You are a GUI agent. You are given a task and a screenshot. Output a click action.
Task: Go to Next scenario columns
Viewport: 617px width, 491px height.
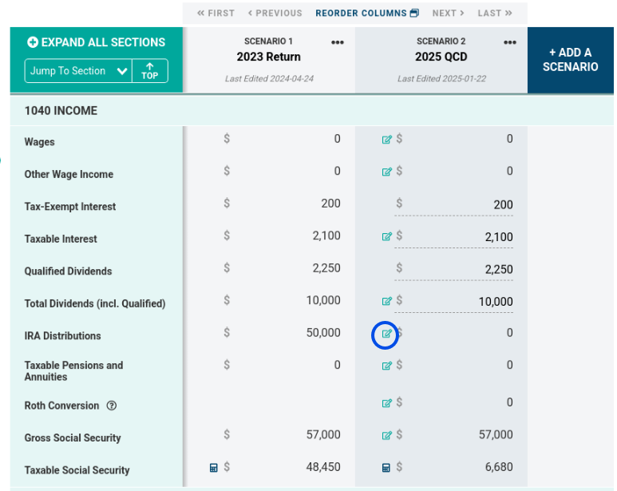pyautogui.click(x=449, y=14)
